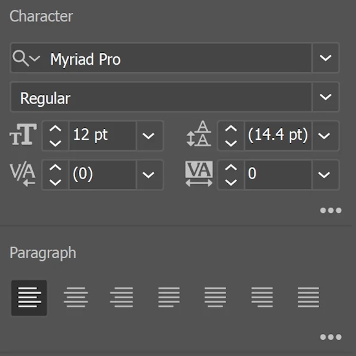Choose Justify with last line aligned center
The height and width of the screenshot is (356, 356).
point(215,297)
